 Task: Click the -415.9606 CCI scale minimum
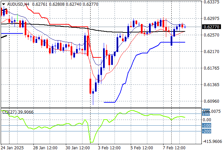click(x=212, y=142)
